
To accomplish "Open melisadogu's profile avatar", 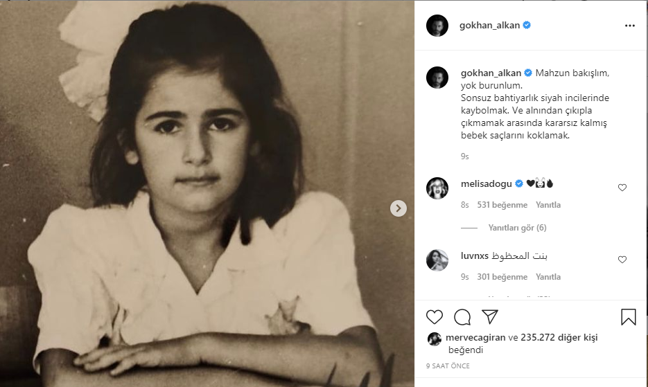I will (x=437, y=188).
